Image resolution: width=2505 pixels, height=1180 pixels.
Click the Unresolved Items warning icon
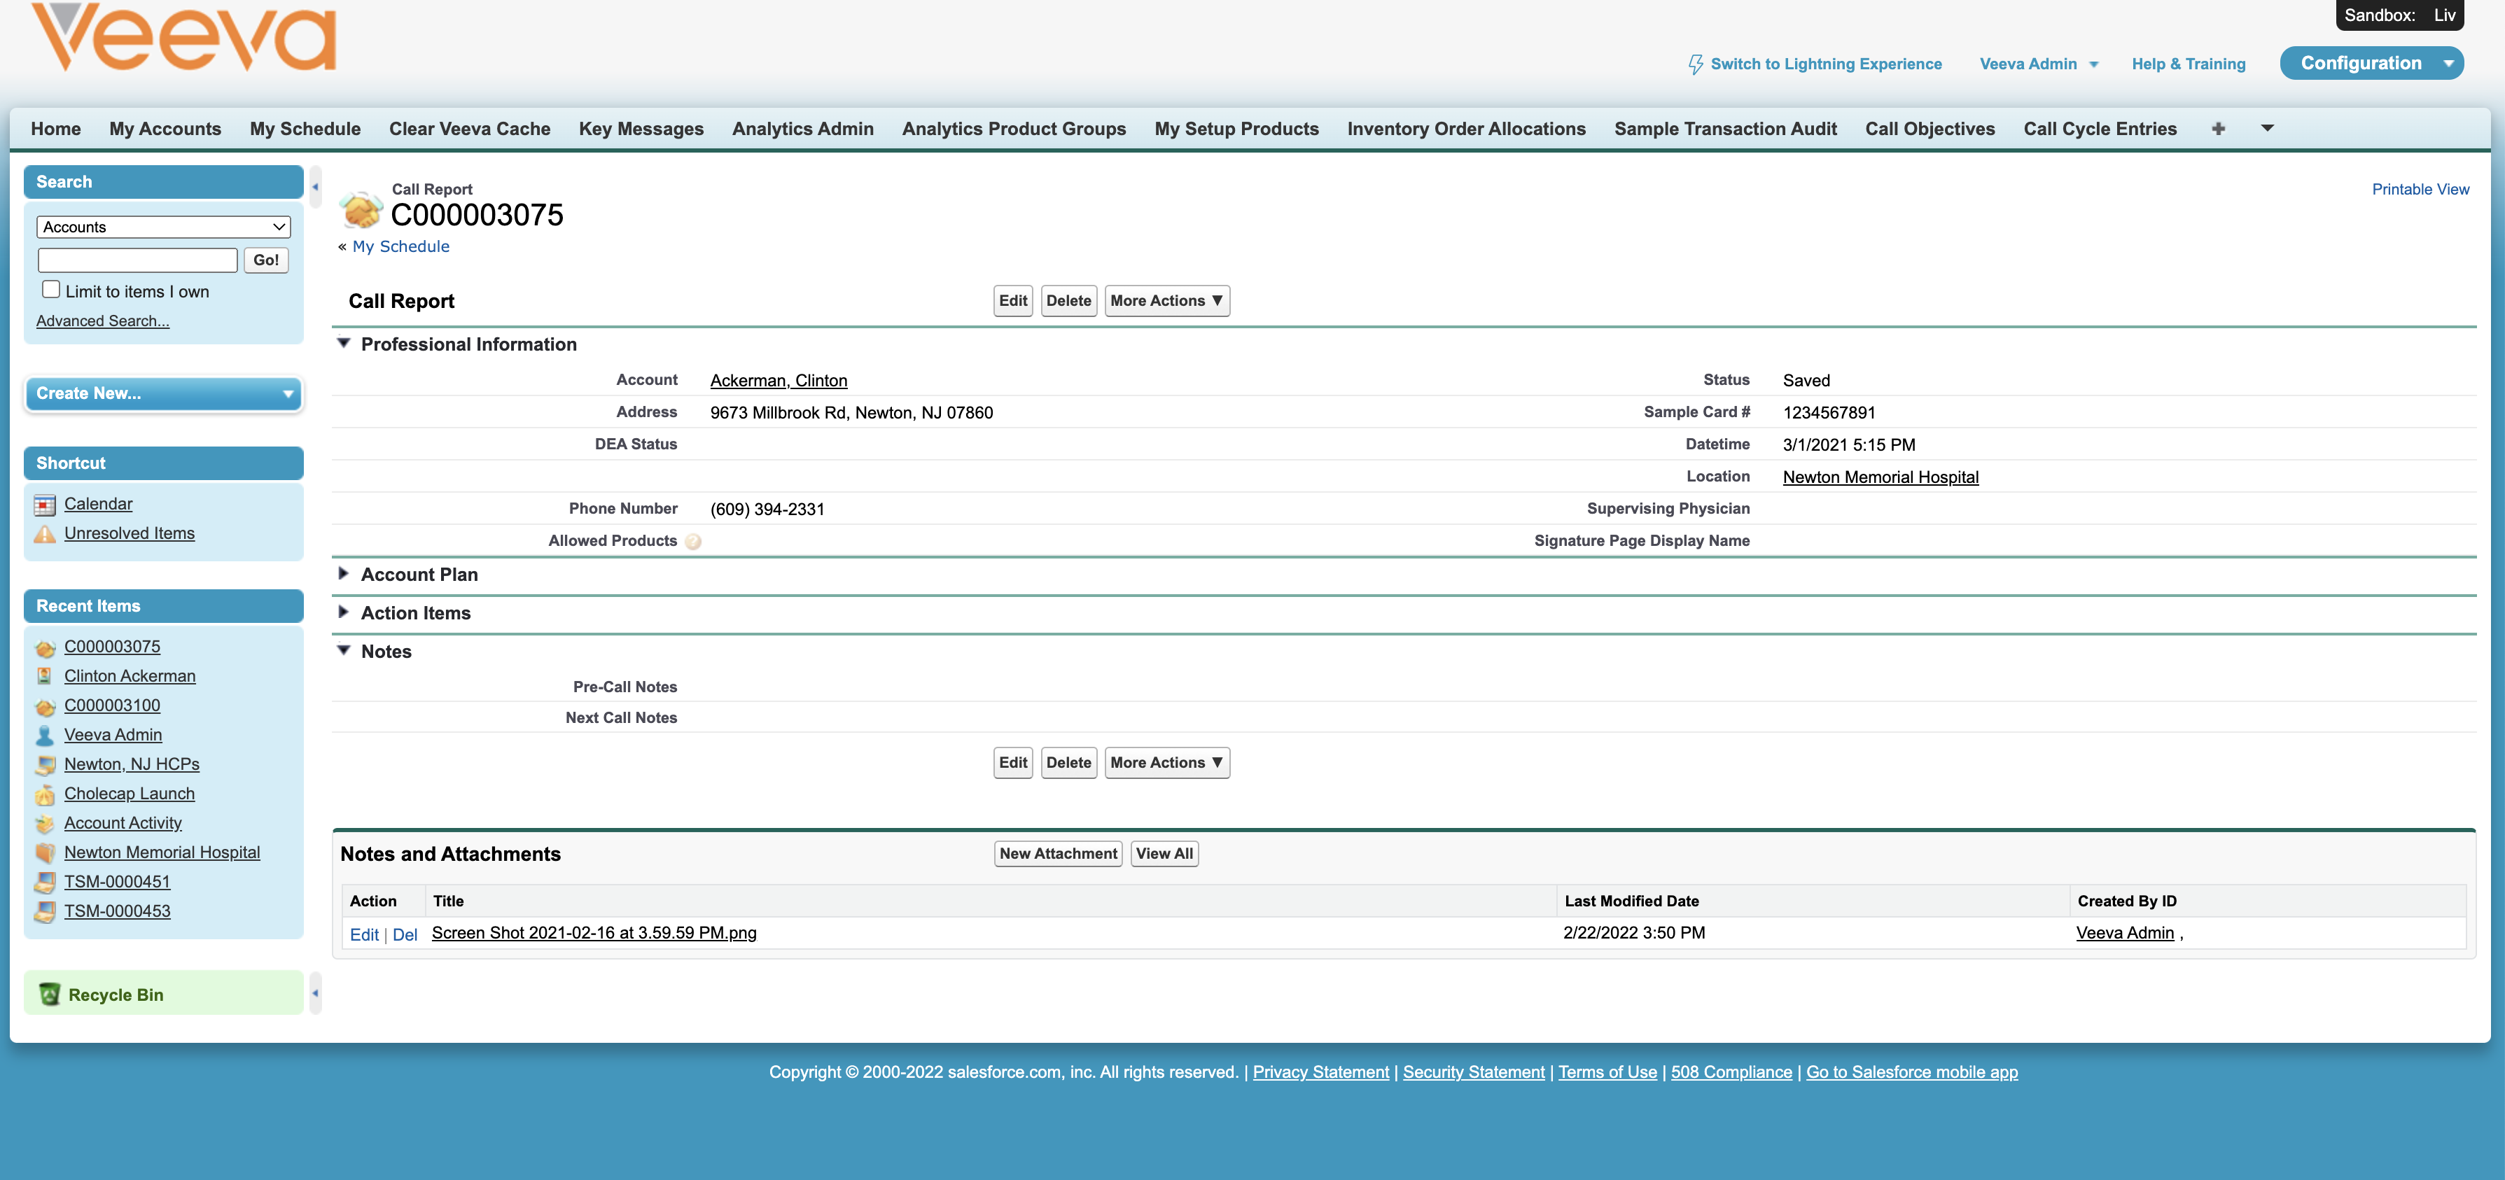tap(45, 533)
